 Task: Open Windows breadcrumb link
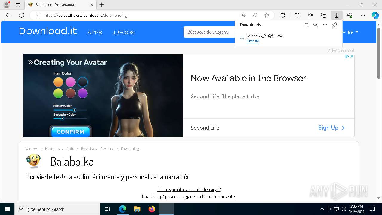click(x=32, y=149)
